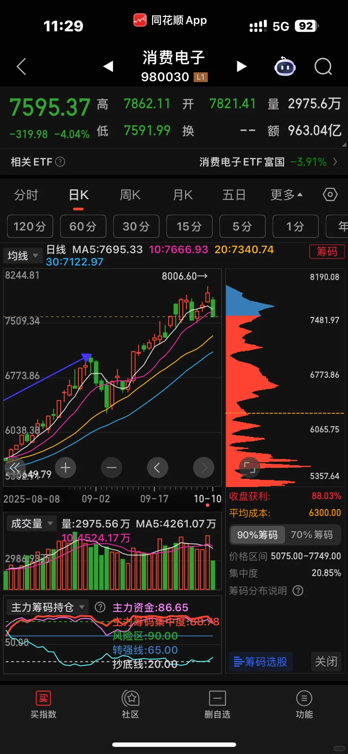Screen dimensions: 348x754
Task: Select 15分 period button
Action: pyautogui.click(x=189, y=226)
